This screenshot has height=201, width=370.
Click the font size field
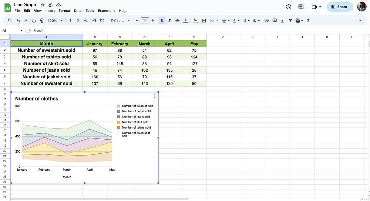145,20
